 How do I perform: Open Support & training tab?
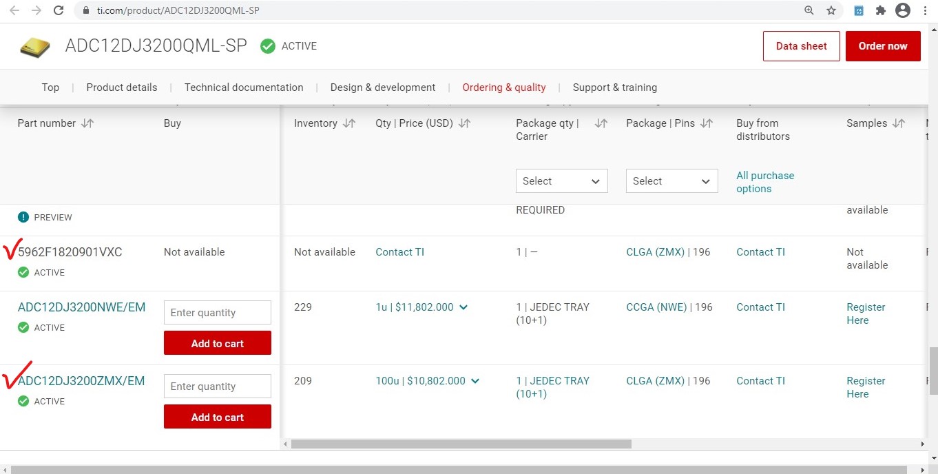[x=615, y=87]
